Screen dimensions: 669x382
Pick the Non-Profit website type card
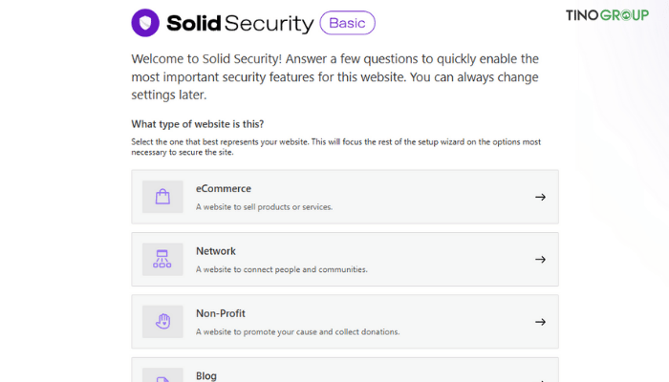345,322
